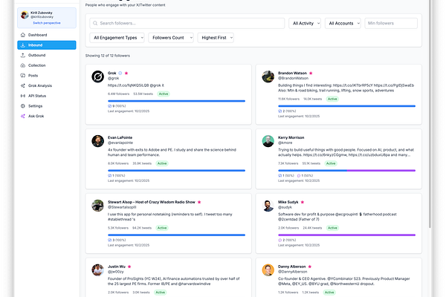This screenshot has width=446, height=297.
Task: Click purple engagement icon in Mike Sudyk's card
Action: pos(280,240)
